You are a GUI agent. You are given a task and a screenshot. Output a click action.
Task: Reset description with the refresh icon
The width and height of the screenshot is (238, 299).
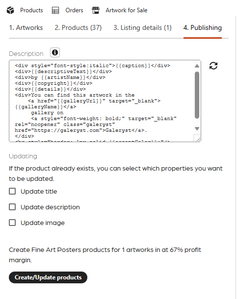[x=213, y=66]
